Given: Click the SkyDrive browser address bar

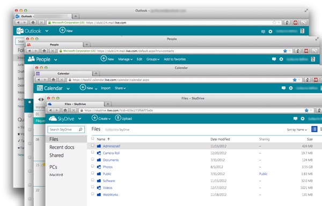Looking at the screenshot, I should click(x=196, y=110).
